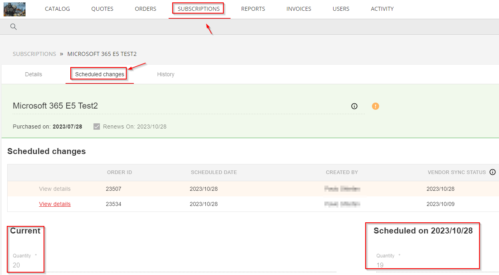Click vendor sync date 2023/10/09
This screenshot has width=499, height=275.
pyautogui.click(x=441, y=204)
